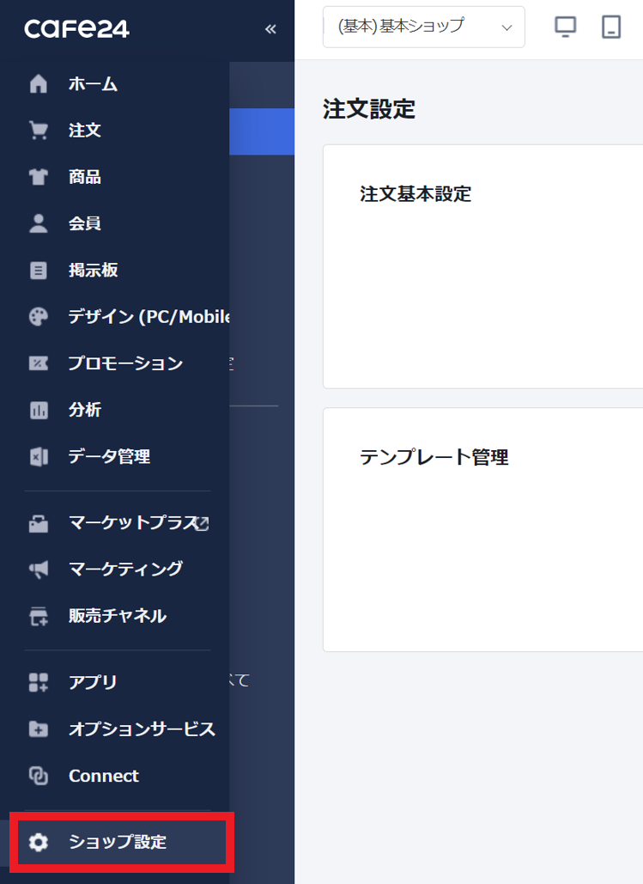Click the shopping cart order icon
The image size is (643, 884).
39,131
